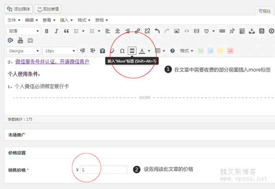Image resolution: width=275 pixels, height=189 pixels.
Task: Expand the text color arrow
Action: (149, 51)
